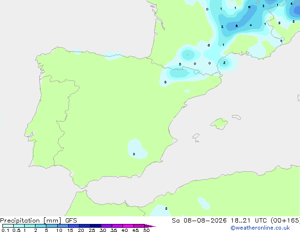This screenshot has width=300, height=232.
Task: Select the 20–25 mm dark blue swatch
Action: [x=84, y=226]
